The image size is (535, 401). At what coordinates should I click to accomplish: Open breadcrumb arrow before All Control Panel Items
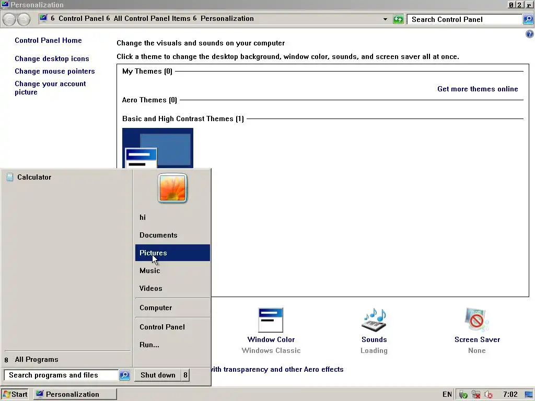point(108,18)
